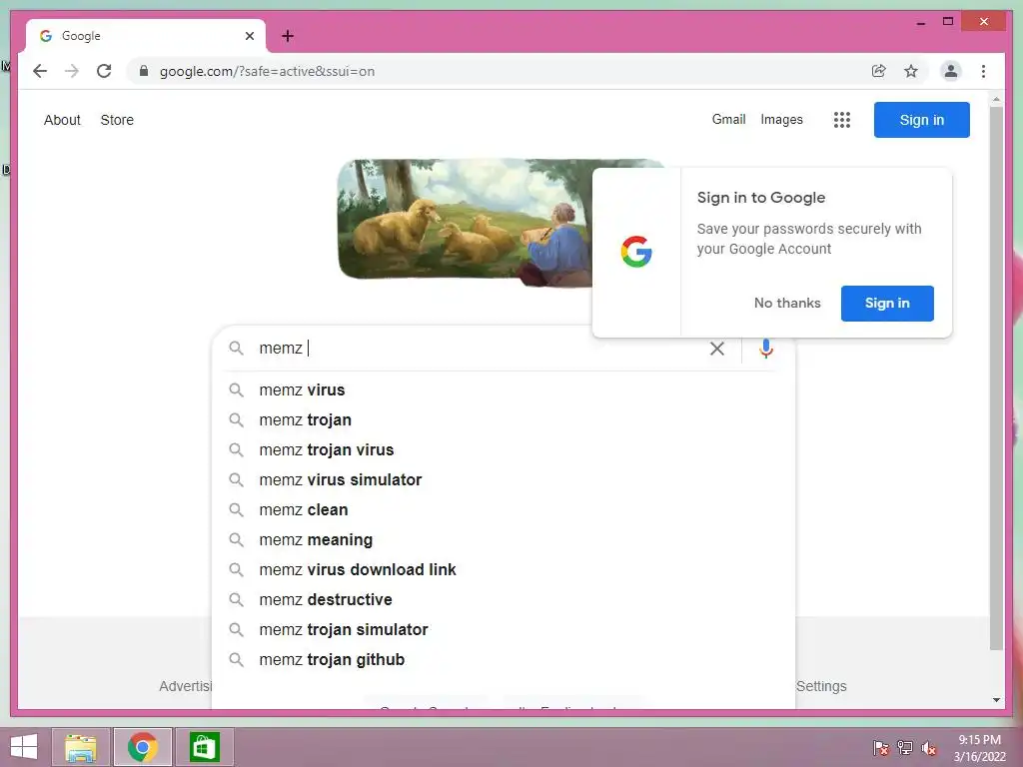
Task: Click the page vertical scrollbar thumb
Action: point(996,379)
